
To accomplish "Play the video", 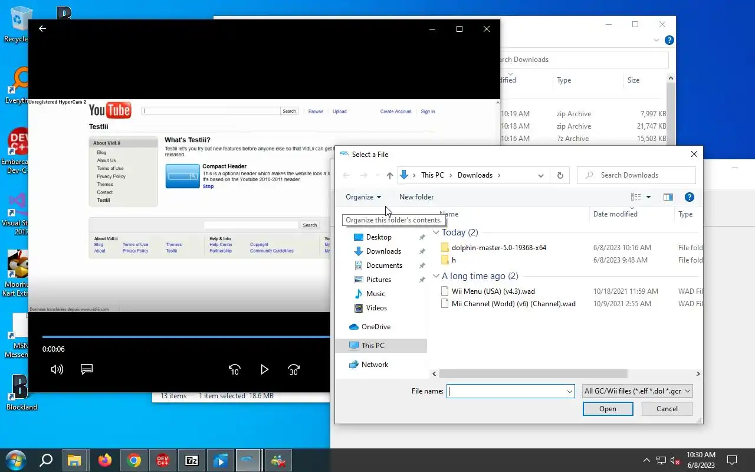I will pos(264,369).
